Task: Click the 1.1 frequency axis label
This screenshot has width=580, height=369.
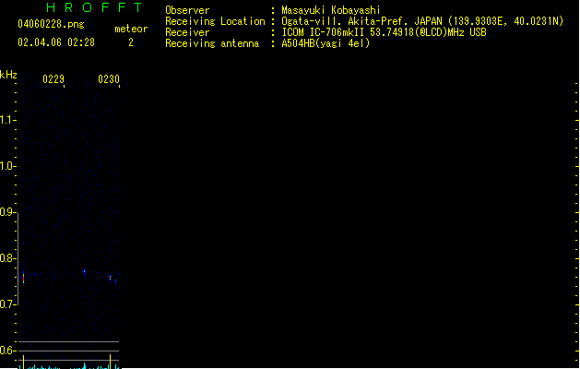Action: pos(6,120)
